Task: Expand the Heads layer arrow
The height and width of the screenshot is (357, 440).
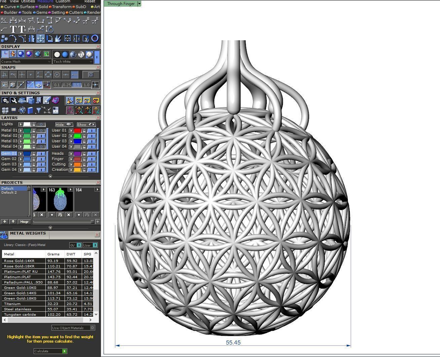Action: pos(71,154)
